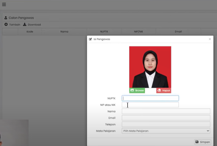Click the Telepon input field
Viewport: 217px width, 146px height.
166,124
